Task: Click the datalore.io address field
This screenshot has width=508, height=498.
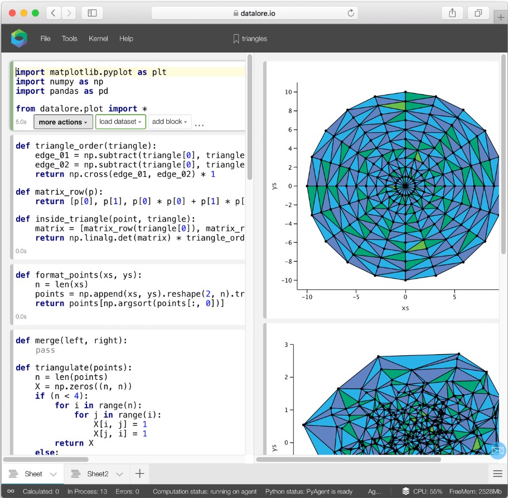Action: (x=255, y=13)
